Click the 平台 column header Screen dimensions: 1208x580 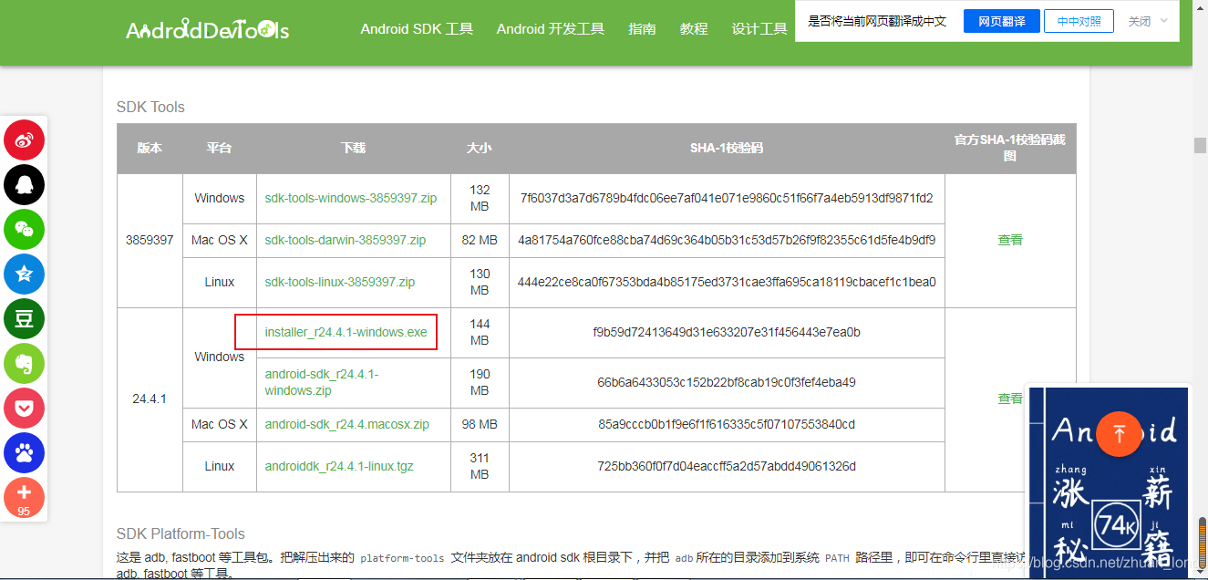coord(219,148)
